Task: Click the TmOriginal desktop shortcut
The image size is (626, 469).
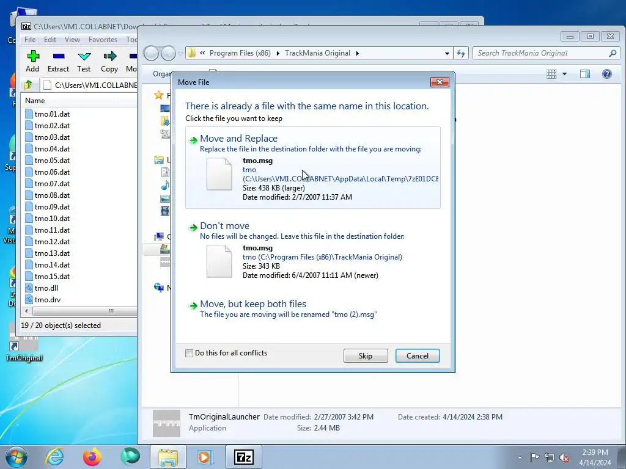Action: pos(24,343)
